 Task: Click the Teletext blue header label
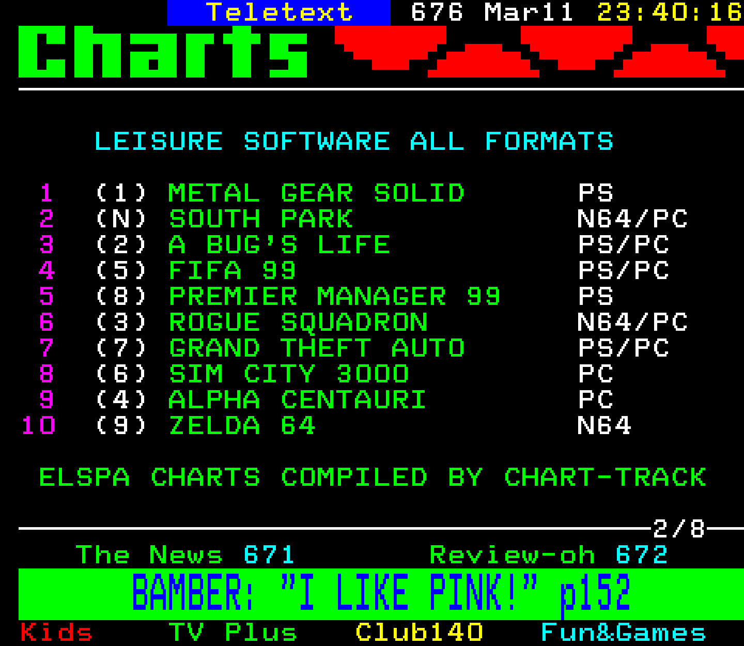(279, 12)
